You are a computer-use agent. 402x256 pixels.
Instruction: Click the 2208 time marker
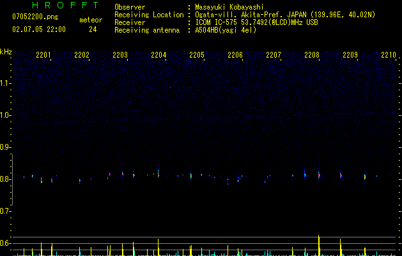[x=312, y=54]
